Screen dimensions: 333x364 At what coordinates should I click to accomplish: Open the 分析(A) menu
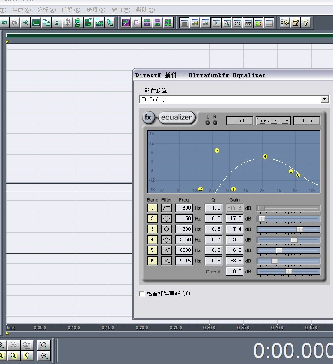pos(46,10)
